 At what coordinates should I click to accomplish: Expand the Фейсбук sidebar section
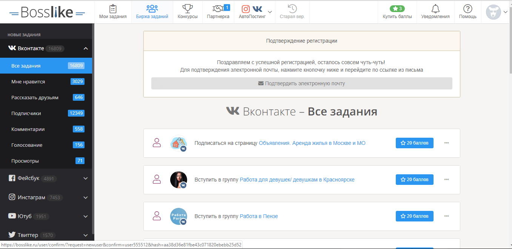(86, 178)
